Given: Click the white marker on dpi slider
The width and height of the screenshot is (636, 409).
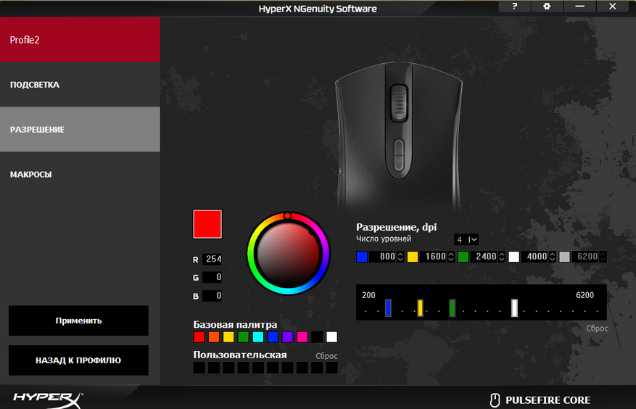Looking at the screenshot, I should (514, 308).
